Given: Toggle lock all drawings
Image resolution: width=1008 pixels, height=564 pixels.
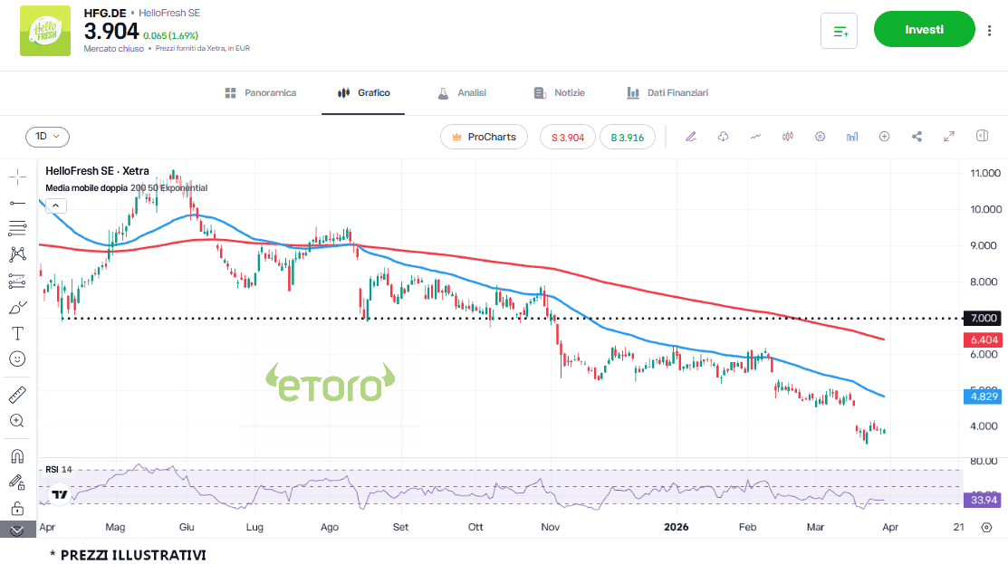Looking at the screenshot, I should (17, 508).
